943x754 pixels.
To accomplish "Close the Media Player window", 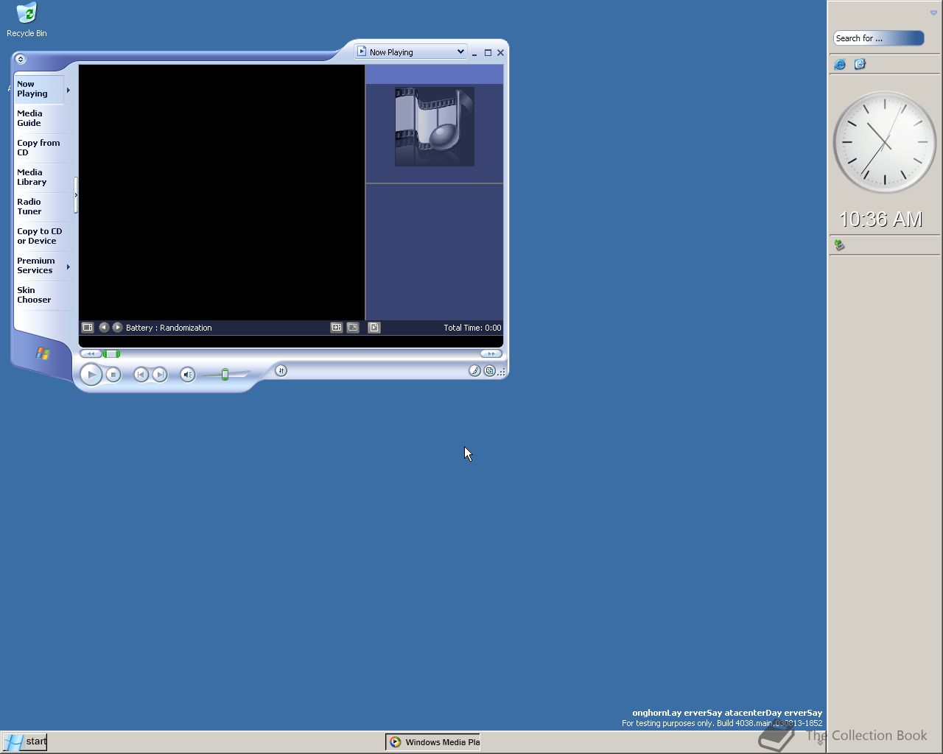I will pyautogui.click(x=500, y=53).
